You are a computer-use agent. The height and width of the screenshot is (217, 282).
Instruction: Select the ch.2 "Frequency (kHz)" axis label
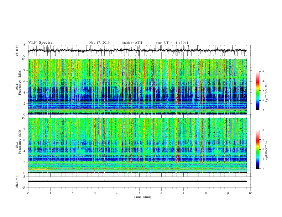coord(20,141)
